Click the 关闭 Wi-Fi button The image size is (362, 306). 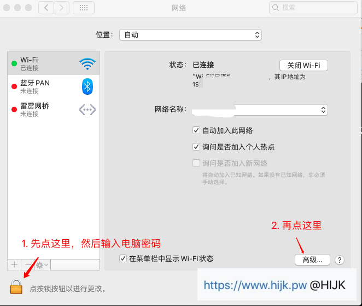coord(303,65)
